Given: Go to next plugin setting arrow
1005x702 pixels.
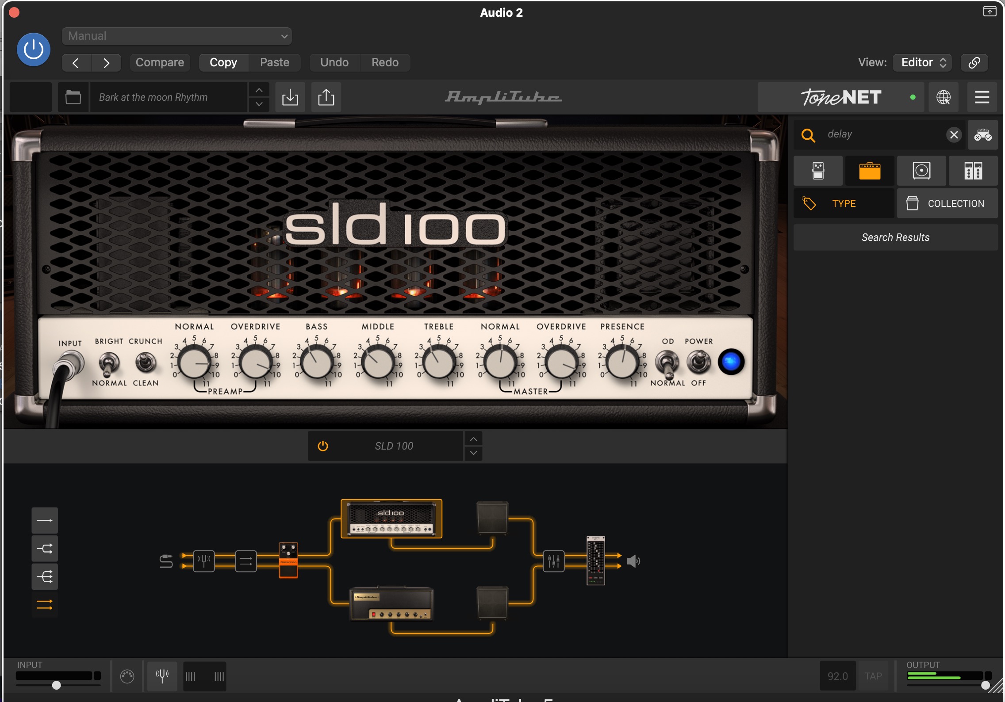Looking at the screenshot, I should (x=107, y=63).
